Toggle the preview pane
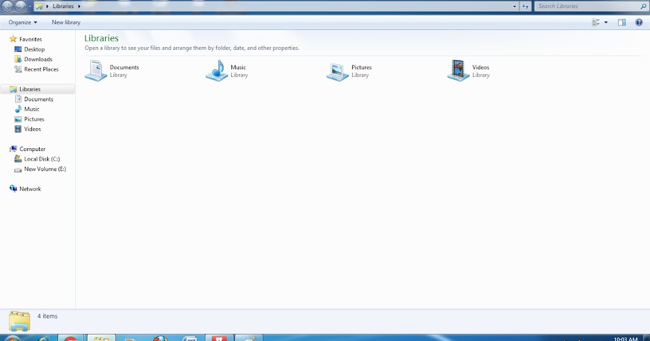 622,22
